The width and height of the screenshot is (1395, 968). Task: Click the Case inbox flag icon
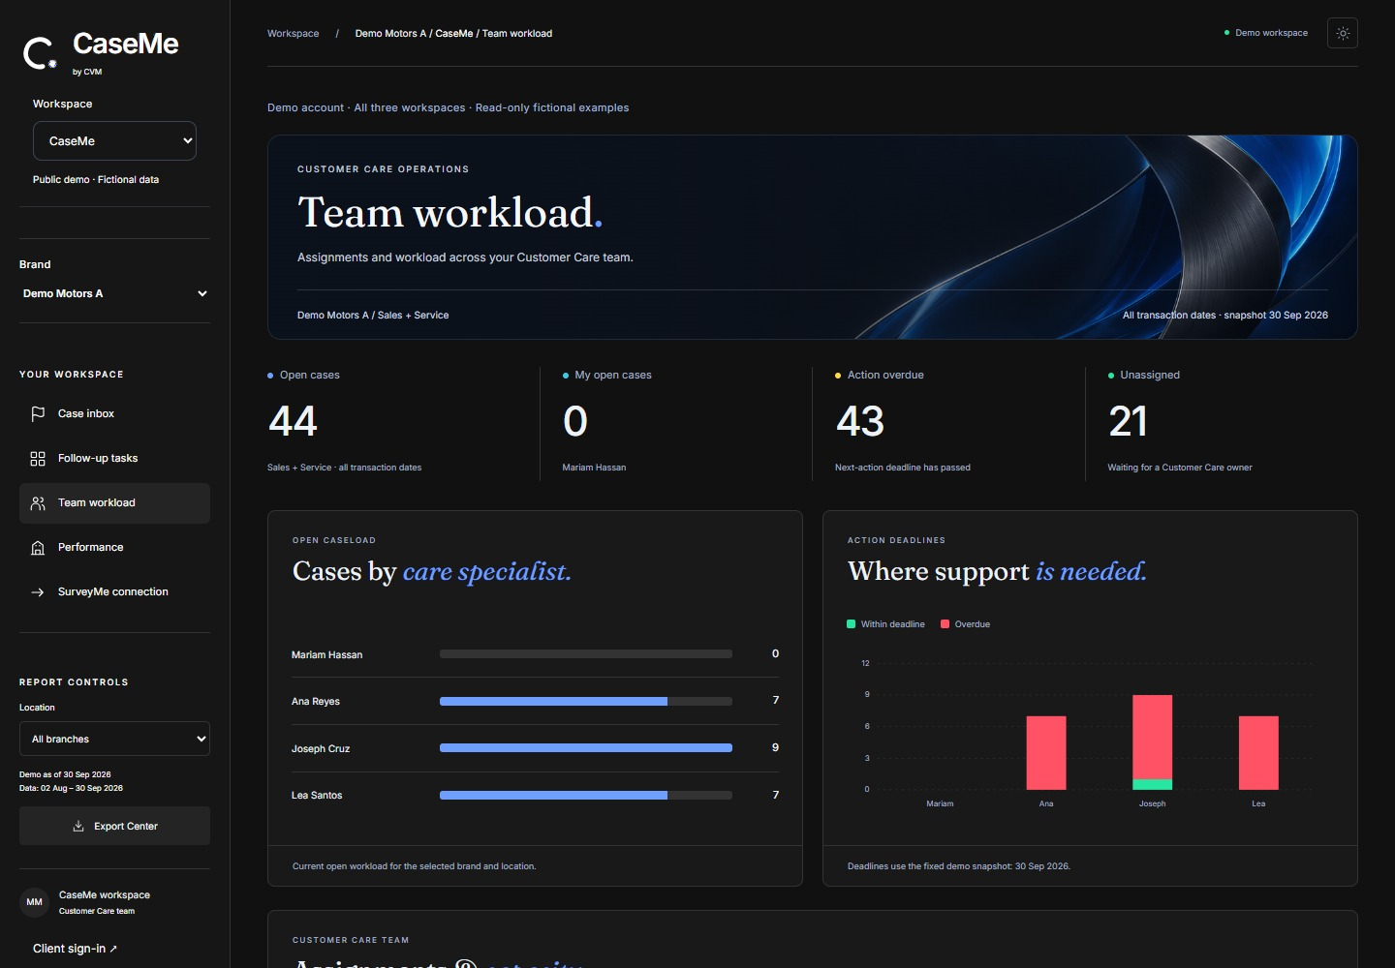(x=38, y=413)
